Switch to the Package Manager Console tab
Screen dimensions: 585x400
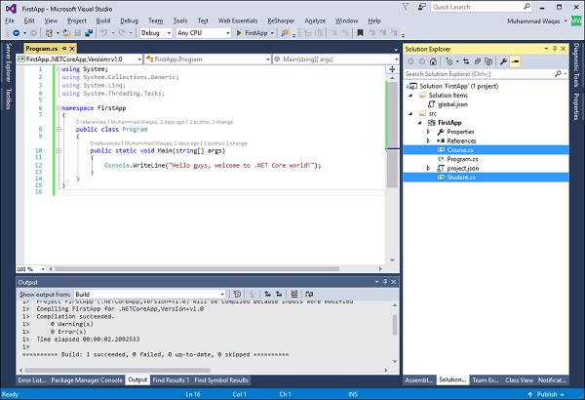click(87, 380)
